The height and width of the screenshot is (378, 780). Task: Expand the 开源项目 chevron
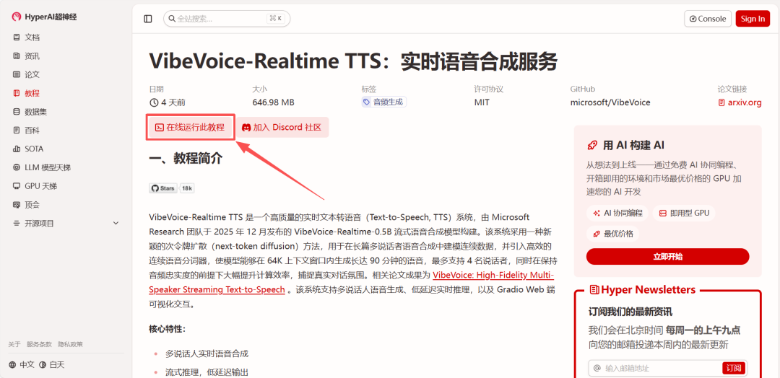pos(116,224)
